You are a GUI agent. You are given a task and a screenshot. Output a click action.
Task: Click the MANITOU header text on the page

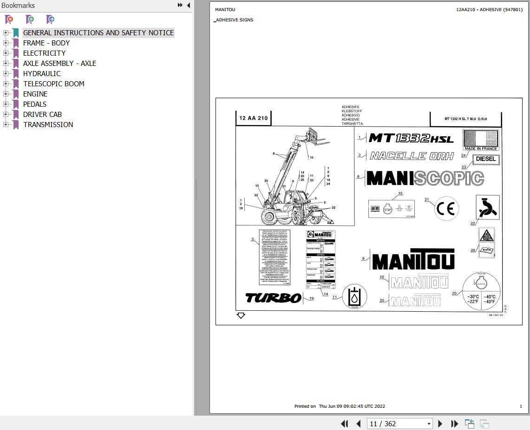click(x=225, y=9)
